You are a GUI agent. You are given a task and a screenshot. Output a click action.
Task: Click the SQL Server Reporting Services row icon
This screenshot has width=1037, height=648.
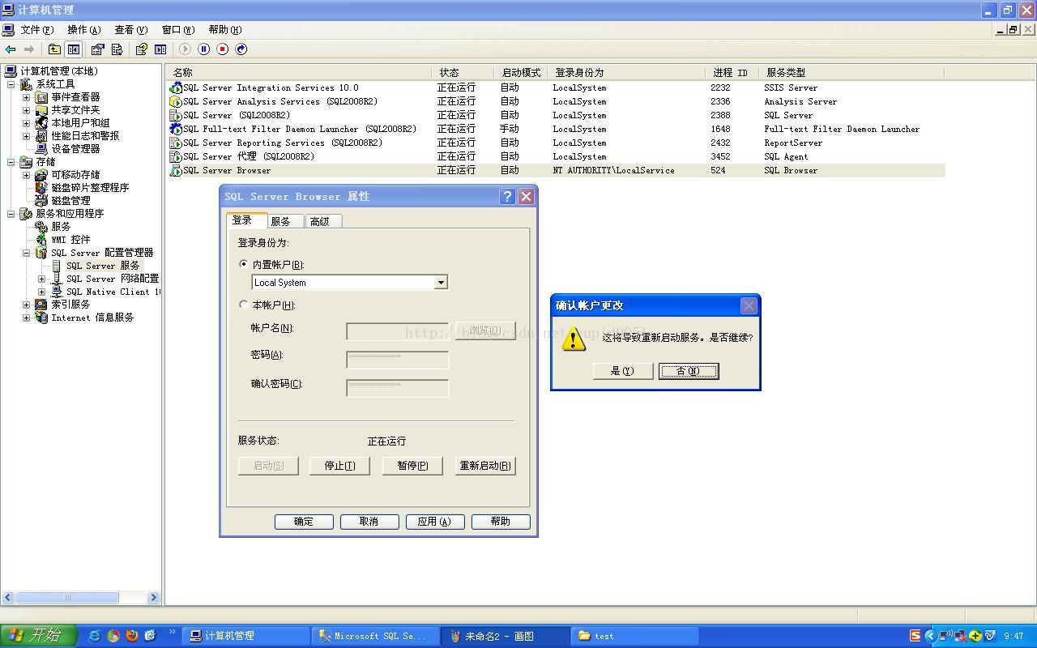(176, 143)
